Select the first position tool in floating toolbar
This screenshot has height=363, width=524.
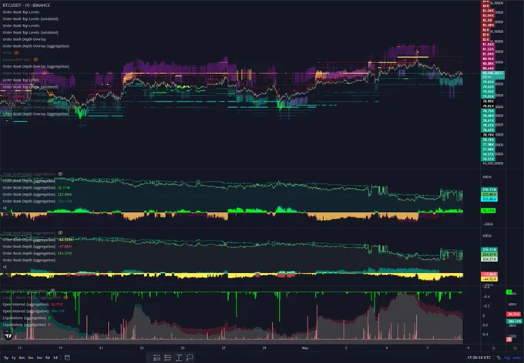[x=156, y=358]
